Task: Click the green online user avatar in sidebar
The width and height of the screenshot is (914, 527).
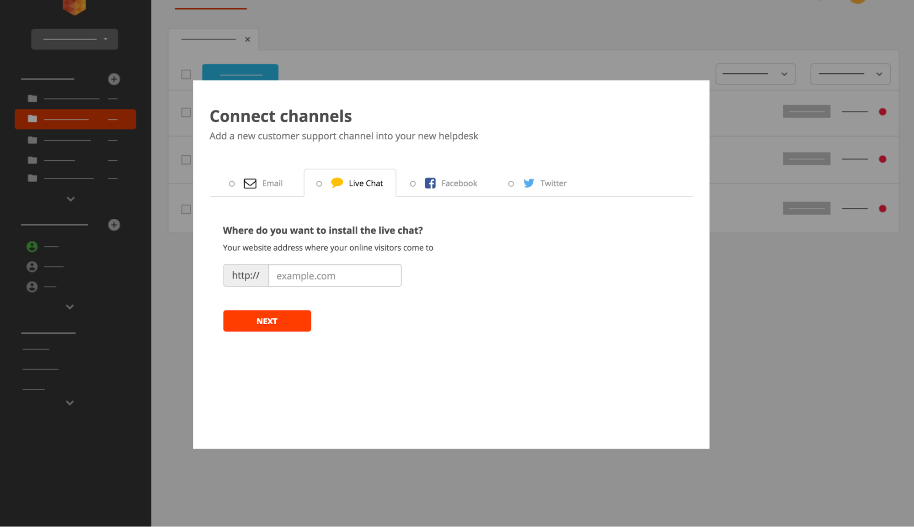Action: pos(32,247)
